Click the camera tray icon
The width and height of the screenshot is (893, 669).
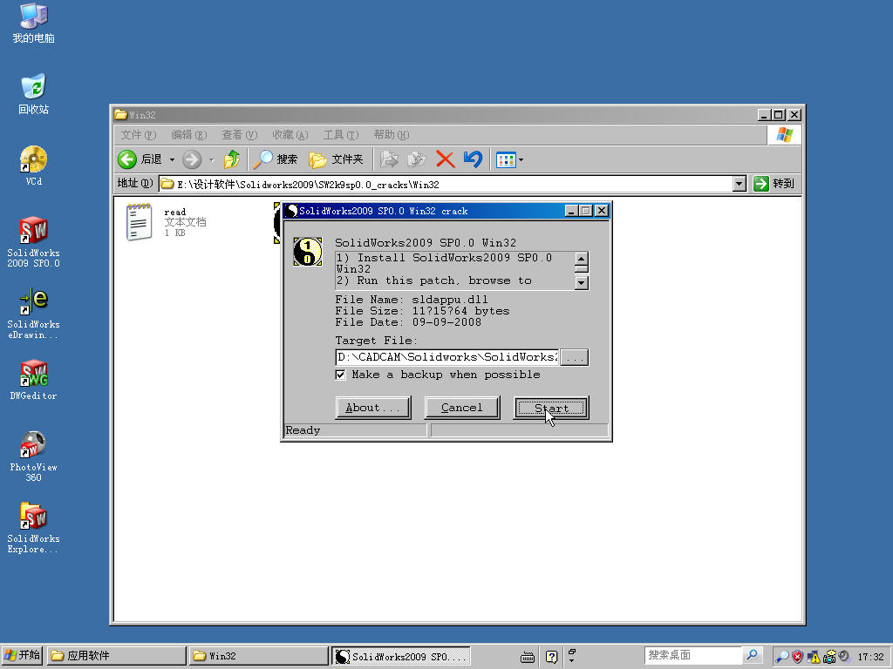pyautogui.click(x=829, y=657)
